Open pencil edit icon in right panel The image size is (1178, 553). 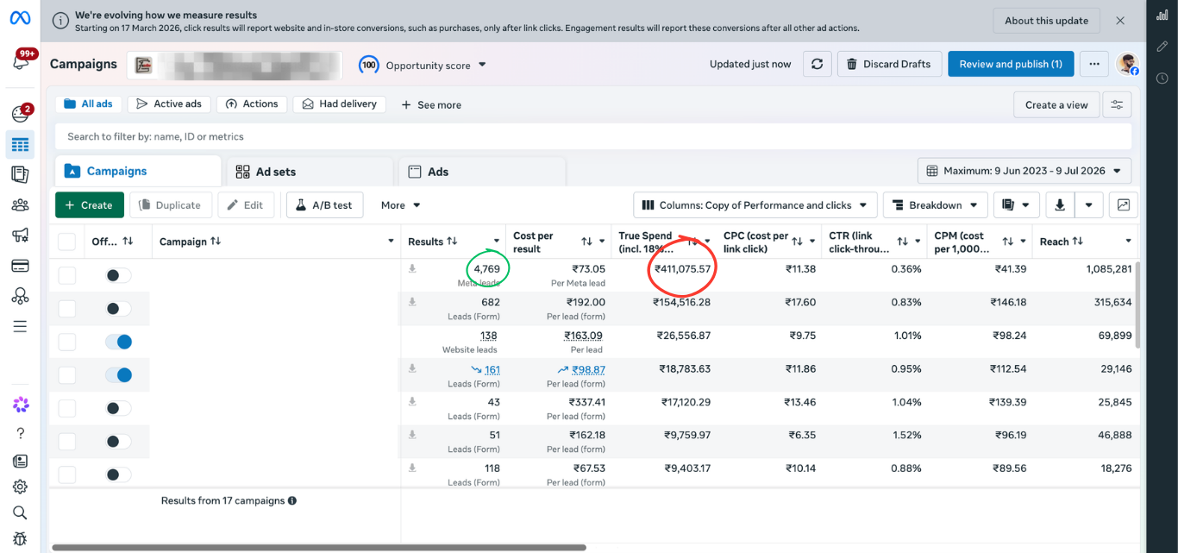pyautogui.click(x=1162, y=47)
